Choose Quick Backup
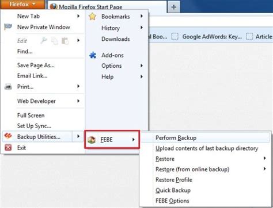This screenshot has width=273, height=208. point(205,190)
